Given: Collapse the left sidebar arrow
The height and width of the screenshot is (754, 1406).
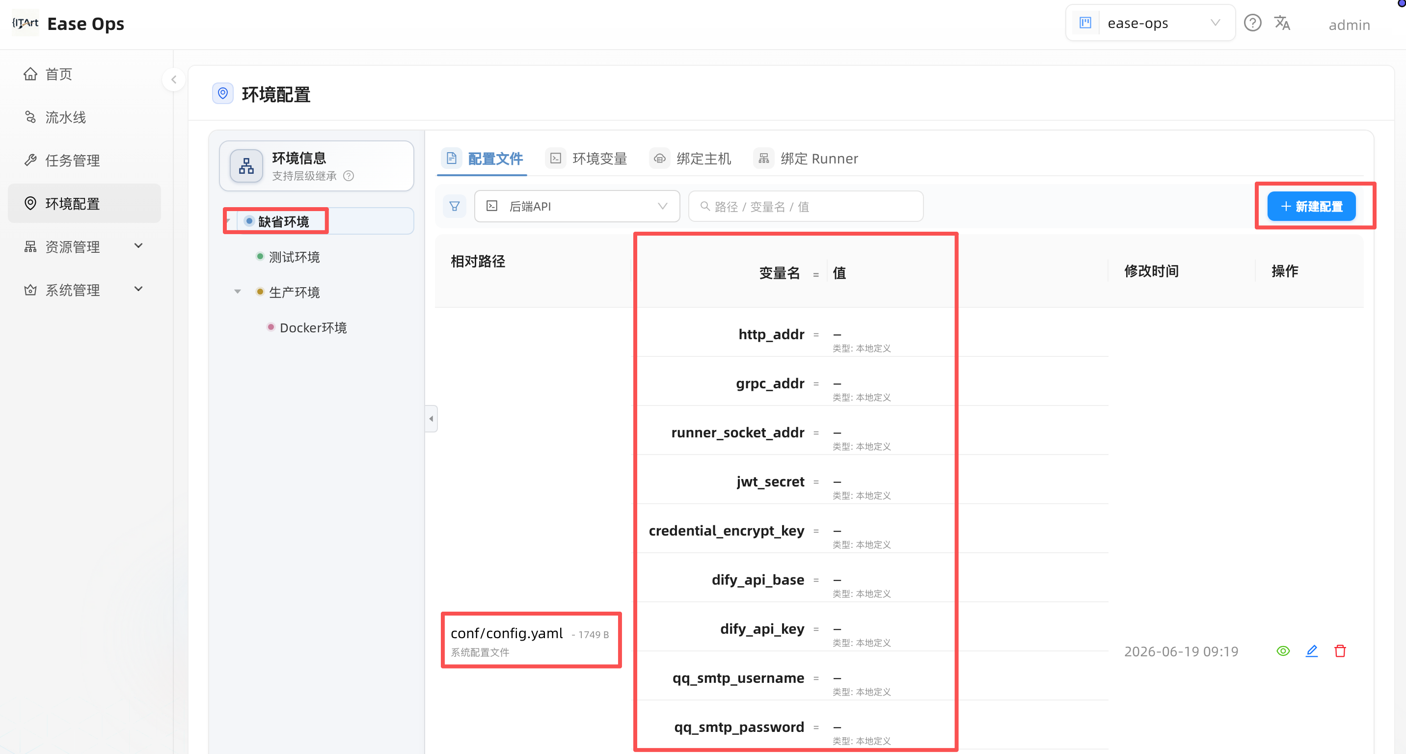Looking at the screenshot, I should pyautogui.click(x=174, y=80).
